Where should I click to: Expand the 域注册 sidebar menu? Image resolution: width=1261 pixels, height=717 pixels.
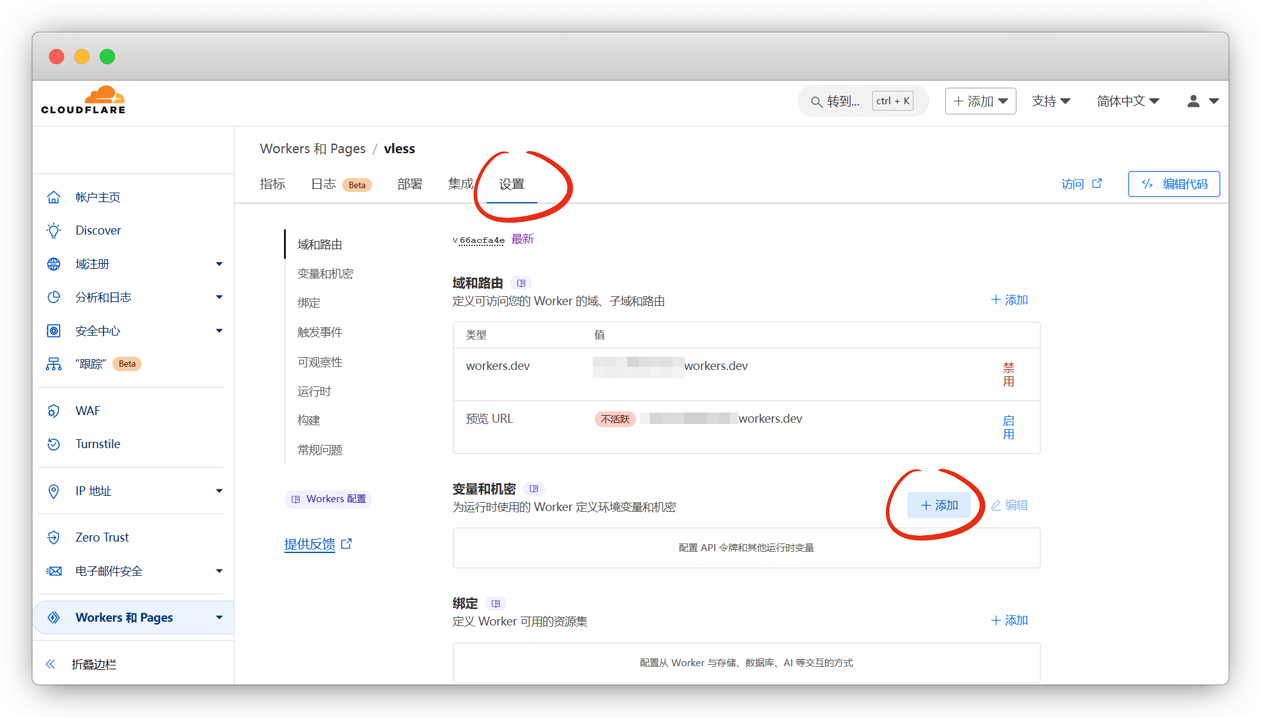pyautogui.click(x=219, y=264)
